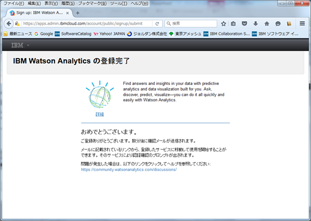311x221 pixels.
Task: Click the IBM logo in header
Action: pyautogui.click(x=18, y=46)
